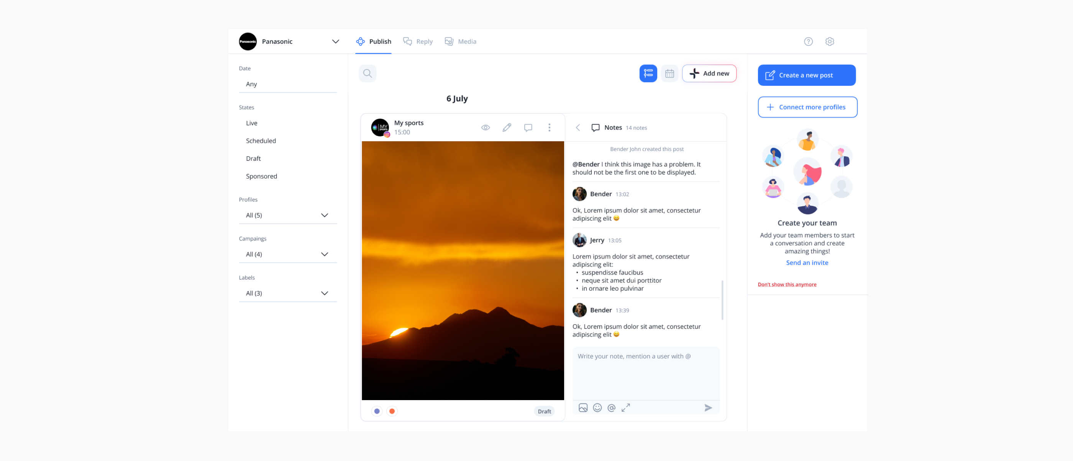Insert an emoji into the note
Viewport: 1073px width, 461px height.
pyautogui.click(x=597, y=408)
